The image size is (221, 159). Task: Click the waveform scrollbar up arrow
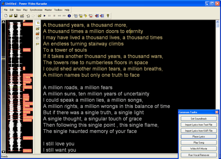3,22
